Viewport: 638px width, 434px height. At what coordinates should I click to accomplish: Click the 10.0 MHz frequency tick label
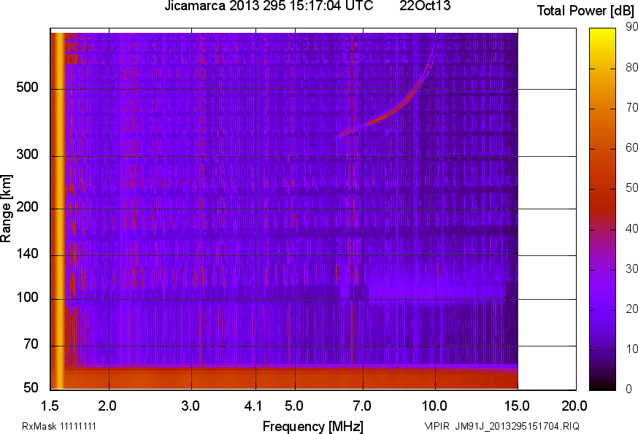[434, 406]
